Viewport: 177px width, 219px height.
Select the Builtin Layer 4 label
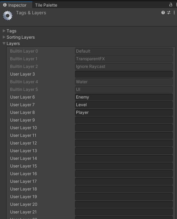tap(24, 82)
